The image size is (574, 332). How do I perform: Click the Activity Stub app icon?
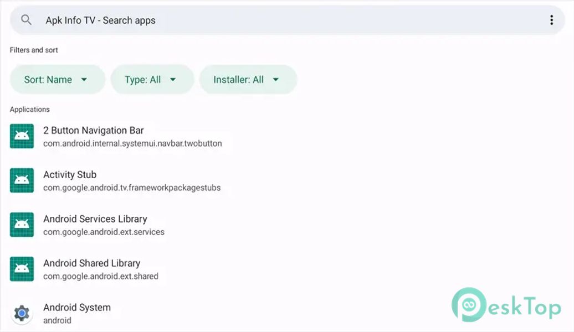[22, 180]
